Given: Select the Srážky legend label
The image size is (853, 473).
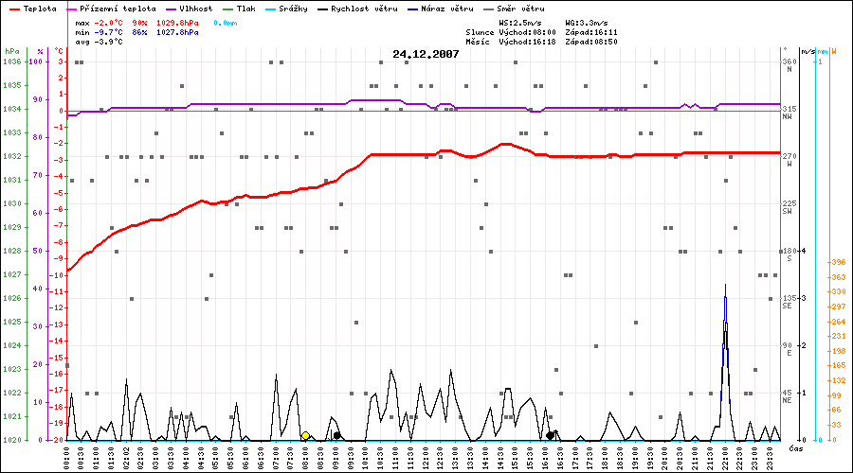Looking at the screenshot, I should (294, 9).
